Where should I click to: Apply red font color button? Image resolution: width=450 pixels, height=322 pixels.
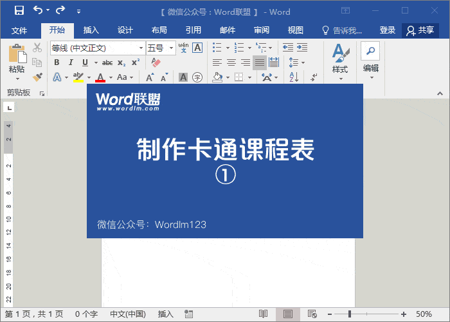click(x=100, y=77)
